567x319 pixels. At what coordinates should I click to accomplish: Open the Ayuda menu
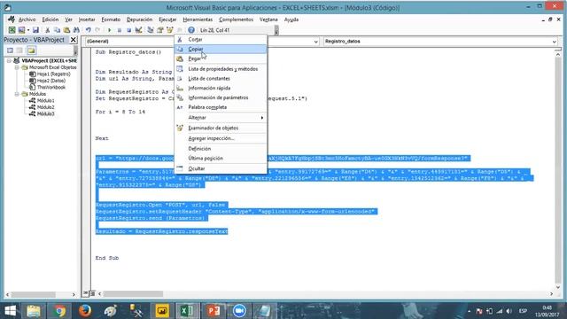[291, 19]
